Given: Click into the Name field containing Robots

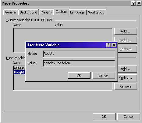Looking at the screenshot, I should pos(79,54).
